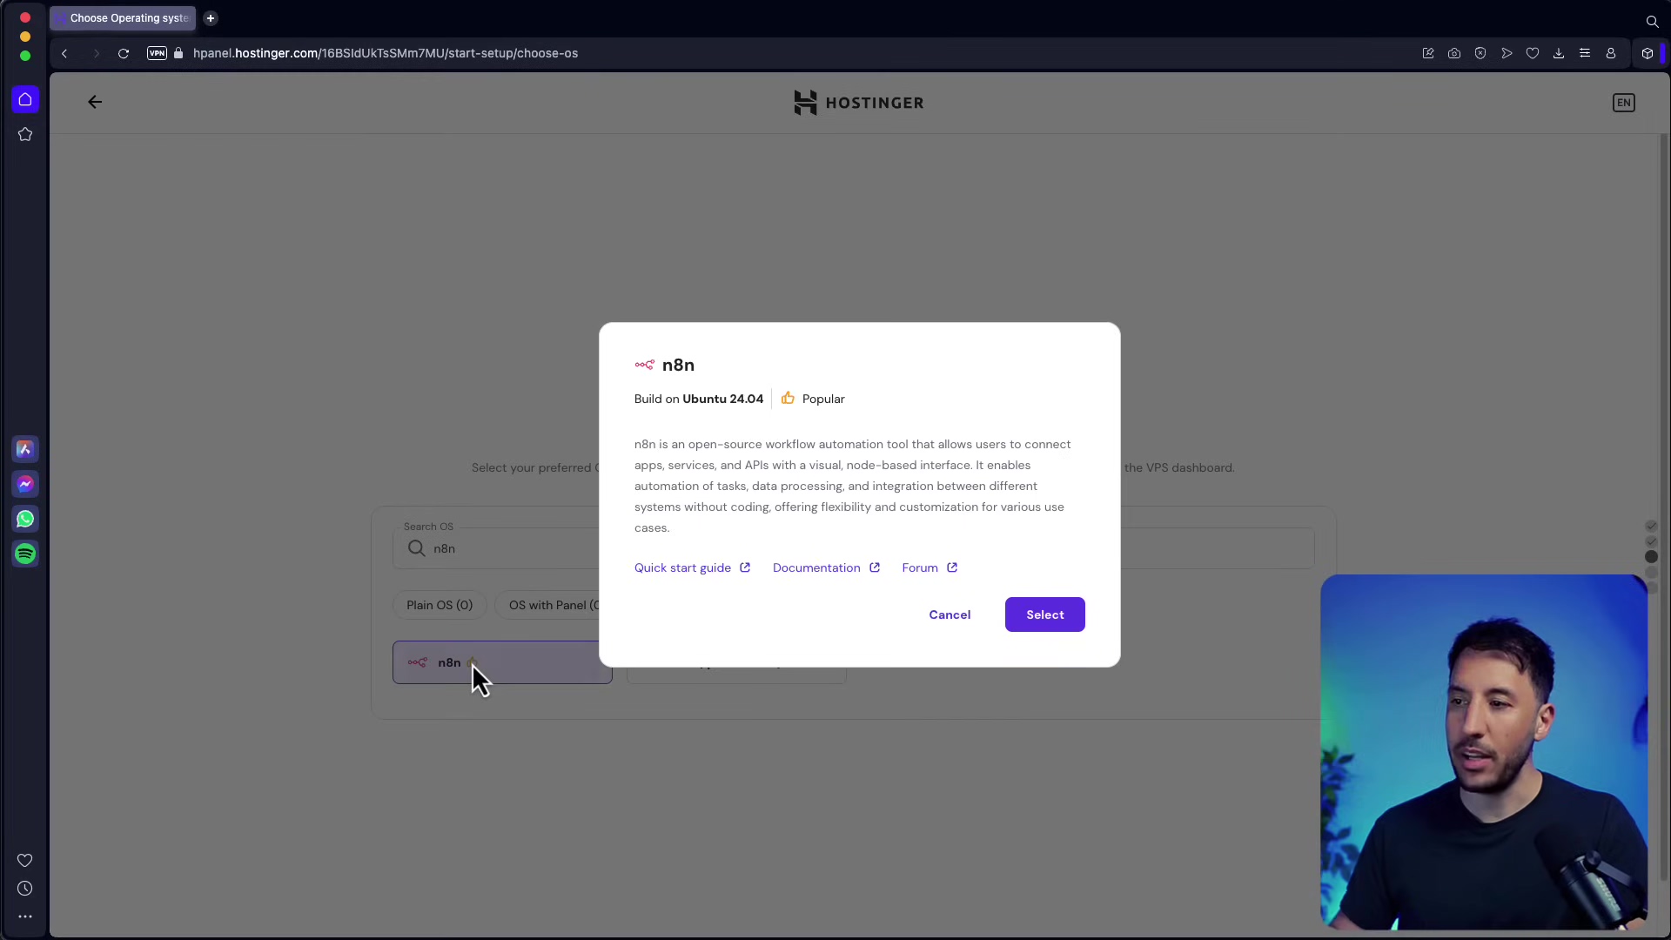Viewport: 1671px width, 940px height.
Task: Open Spotify in the sidebar
Action: [x=25, y=554]
